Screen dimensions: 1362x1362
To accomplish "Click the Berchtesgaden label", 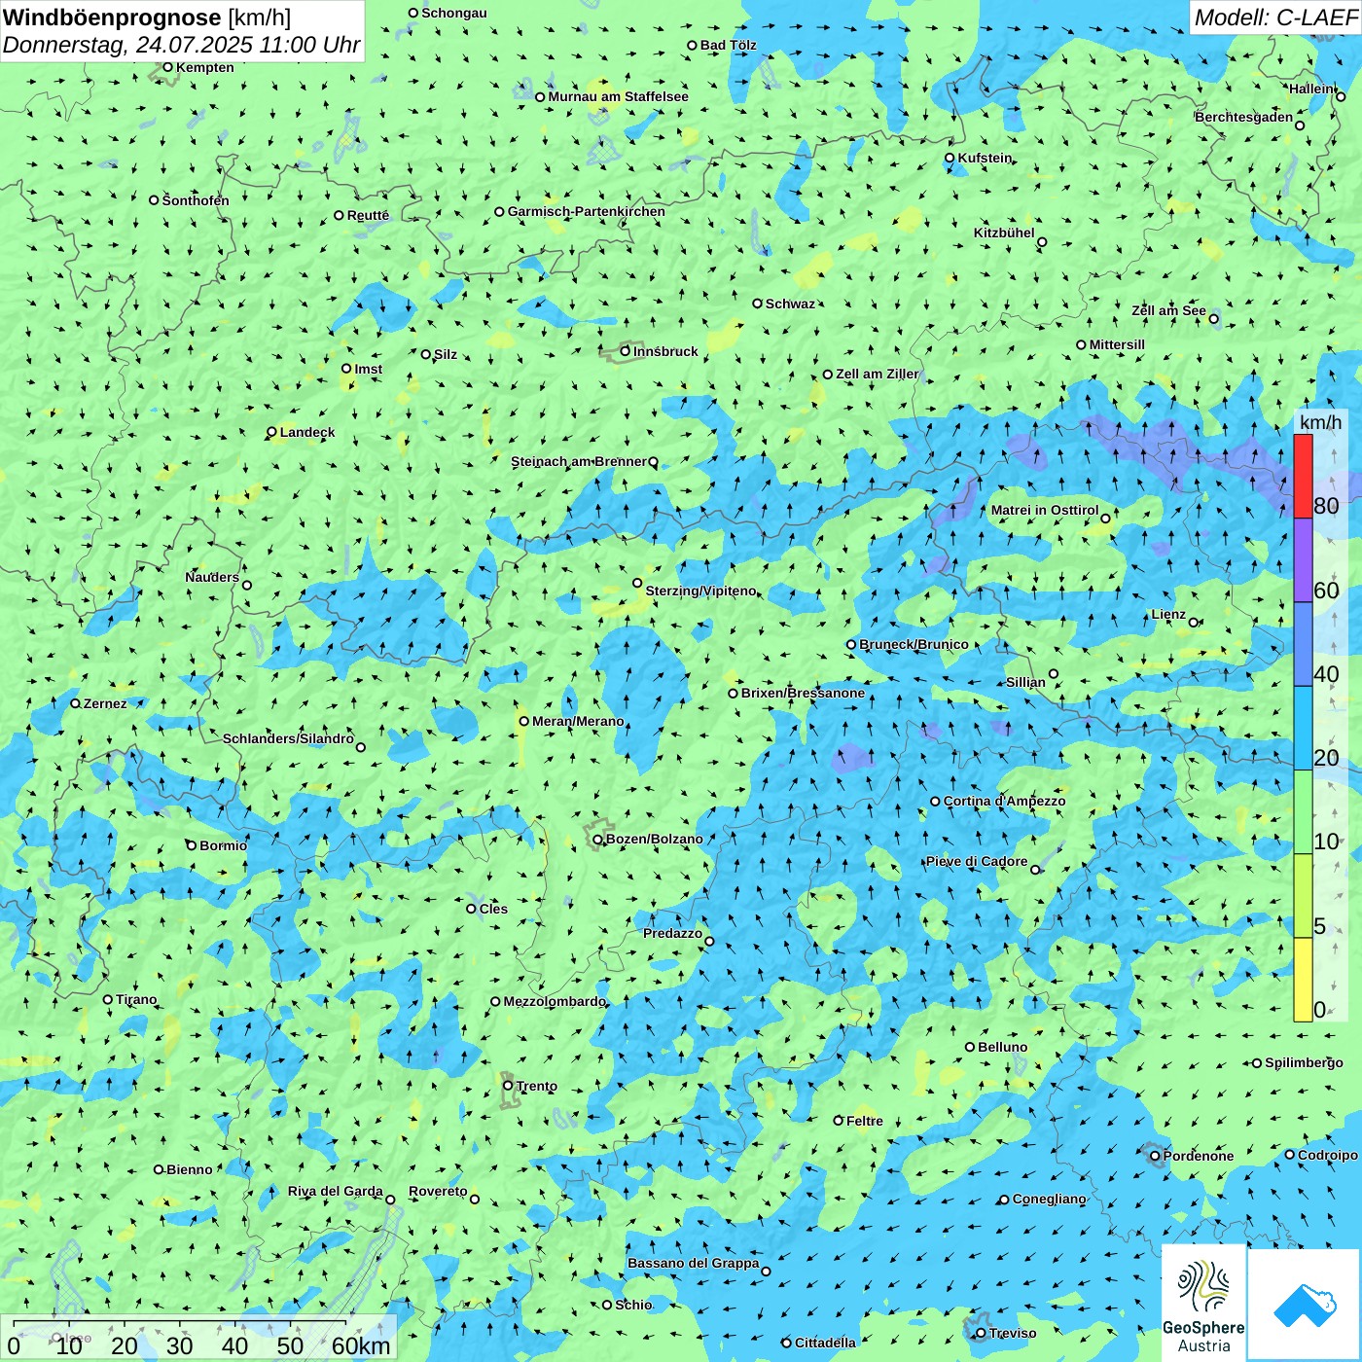I will point(1244,117).
